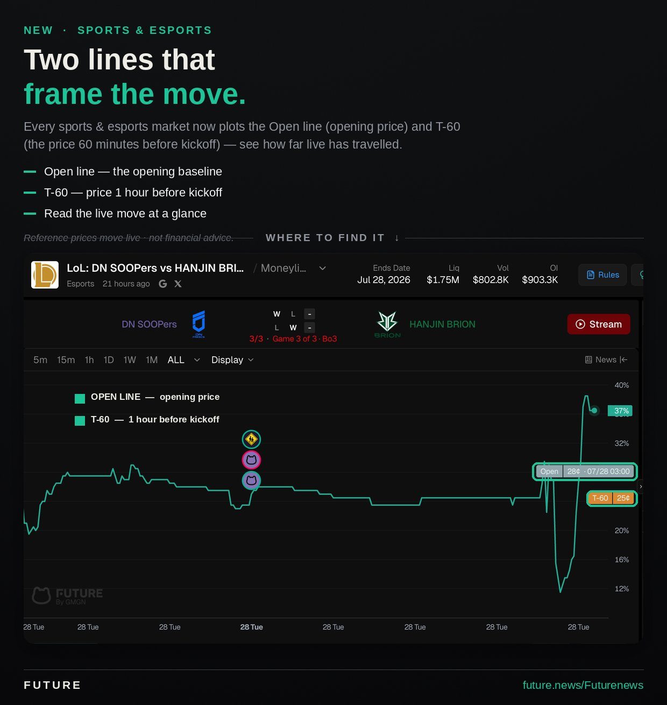Switch to the 1W timeframe
Screen dimensions: 667x705
point(130,359)
